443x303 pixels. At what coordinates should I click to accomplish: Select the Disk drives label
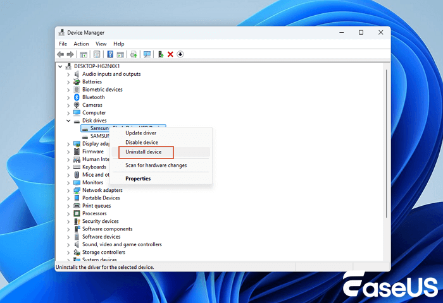(x=94, y=121)
